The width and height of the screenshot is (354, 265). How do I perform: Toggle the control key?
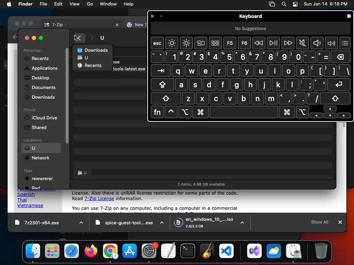171,112
